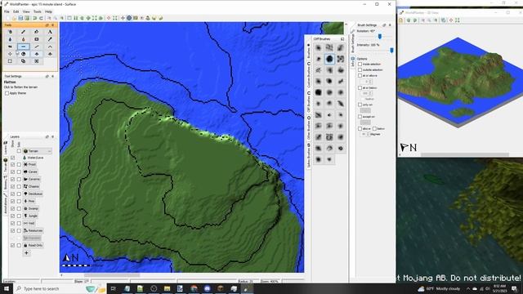Click the degrees slope spinner
The image size is (523, 294).
point(364,134)
